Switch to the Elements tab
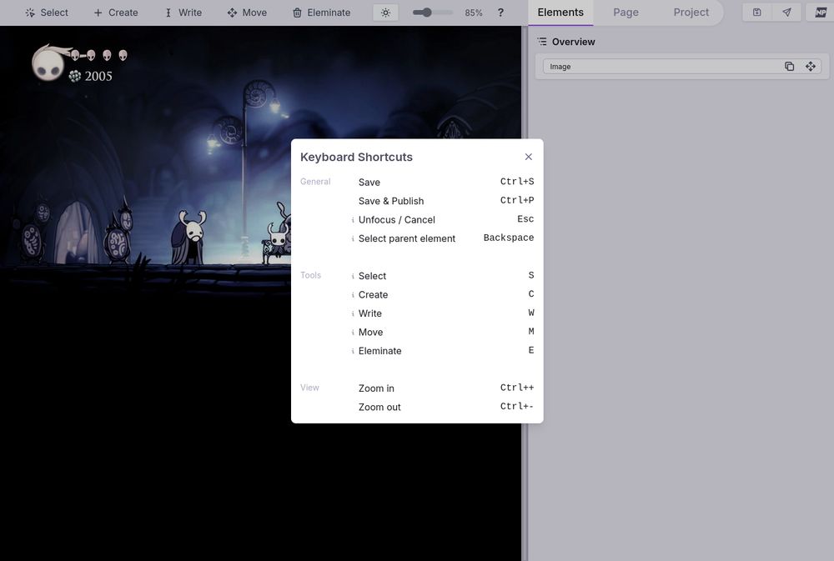 pyautogui.click(x=560, y=13)
